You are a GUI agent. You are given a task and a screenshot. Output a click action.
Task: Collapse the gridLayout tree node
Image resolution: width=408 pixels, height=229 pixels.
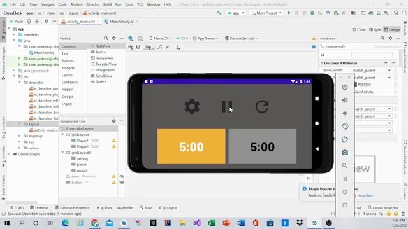62,135
